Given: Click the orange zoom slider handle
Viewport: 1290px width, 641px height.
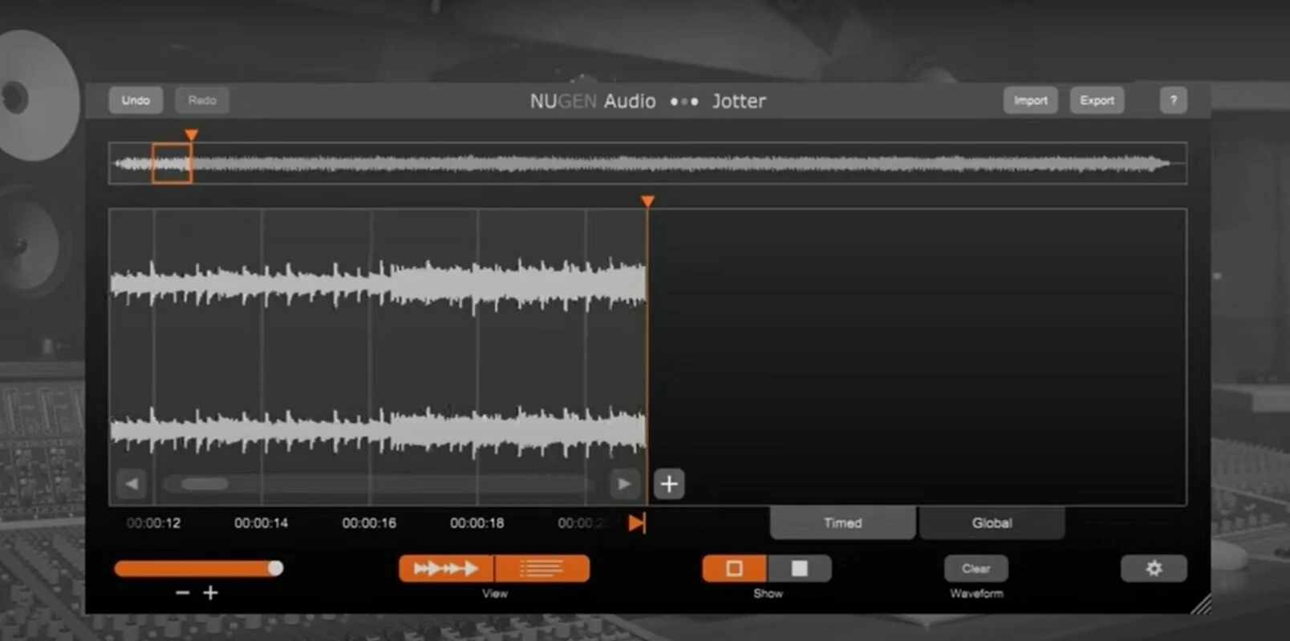Looking at the screenshot, I should 275,568.
